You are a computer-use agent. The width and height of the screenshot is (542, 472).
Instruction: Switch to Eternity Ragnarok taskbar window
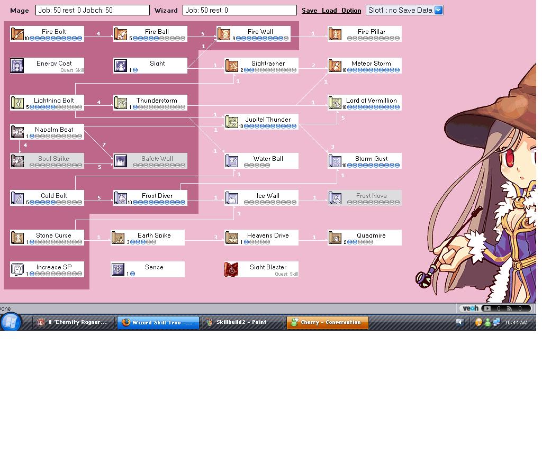pyautogui.click(x=73, y=322)
